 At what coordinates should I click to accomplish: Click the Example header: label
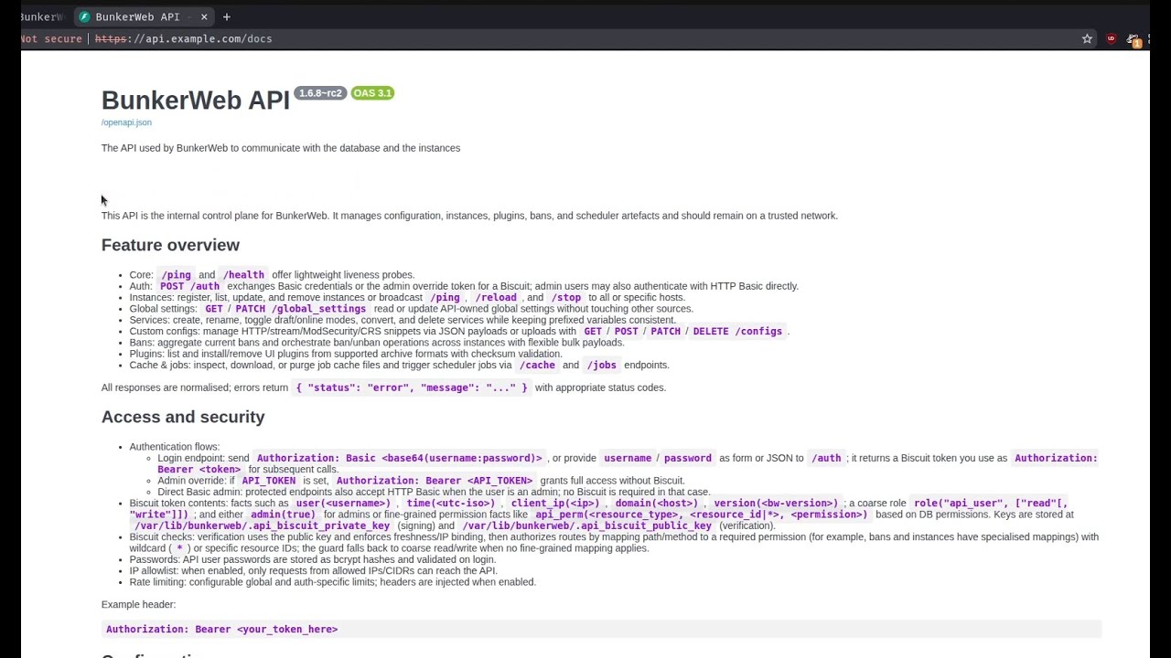138,605
